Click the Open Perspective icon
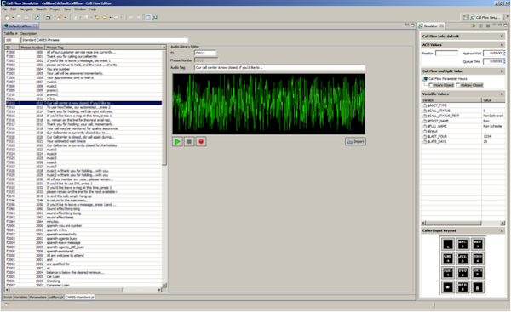Viewport: 511px width, 312px height. pyautogui.click(x=465, y=17)
